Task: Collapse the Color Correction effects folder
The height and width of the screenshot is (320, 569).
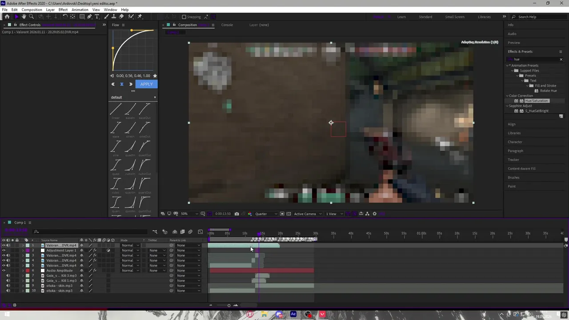Action: pyautogui.click(x=507, y=96)
